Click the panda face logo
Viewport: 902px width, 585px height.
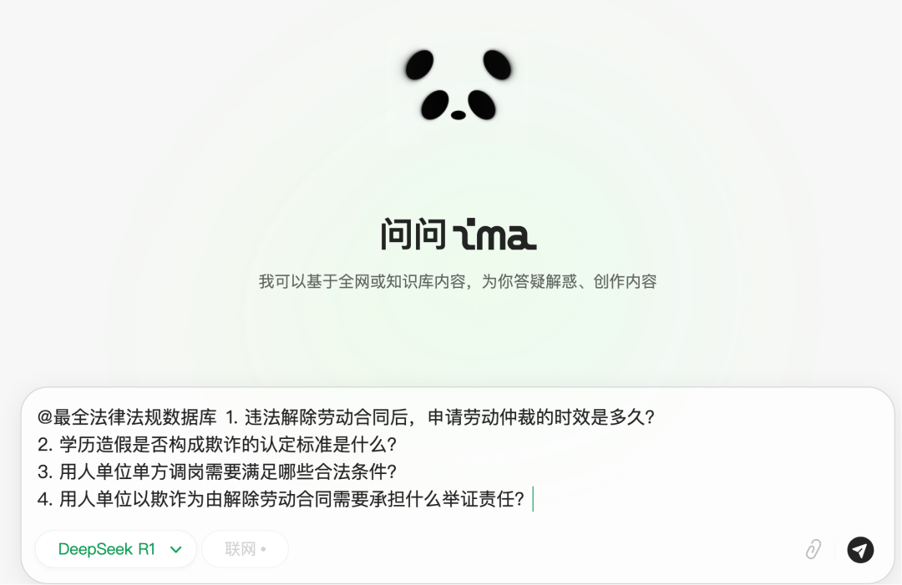click(458, 85)
